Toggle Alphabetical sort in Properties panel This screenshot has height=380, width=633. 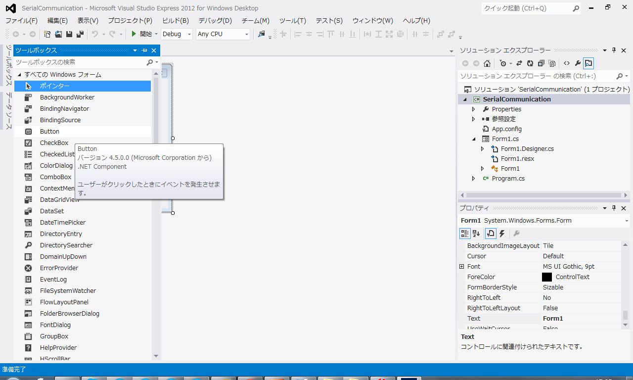(476, 234)
